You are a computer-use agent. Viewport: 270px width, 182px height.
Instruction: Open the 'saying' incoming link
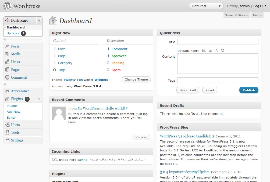coord(82,160)
